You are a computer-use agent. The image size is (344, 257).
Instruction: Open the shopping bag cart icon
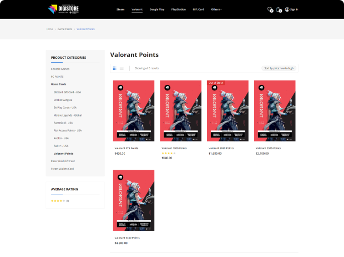pos(279,10)
